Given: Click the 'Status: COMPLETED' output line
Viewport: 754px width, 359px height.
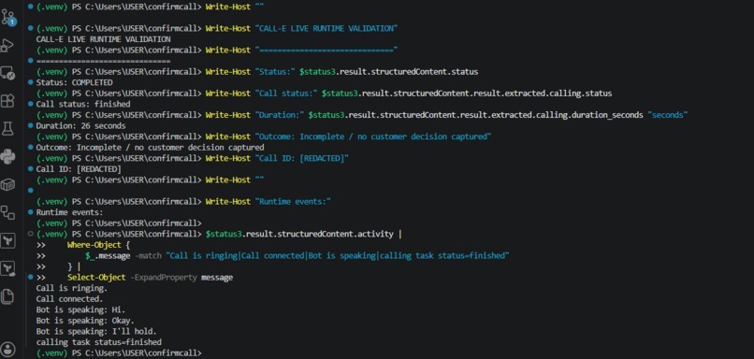Looking at the screenshot, I should (74, 82).
